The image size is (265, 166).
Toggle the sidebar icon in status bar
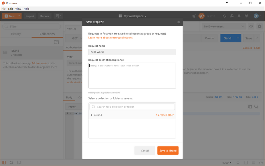[x=4, y=163]
